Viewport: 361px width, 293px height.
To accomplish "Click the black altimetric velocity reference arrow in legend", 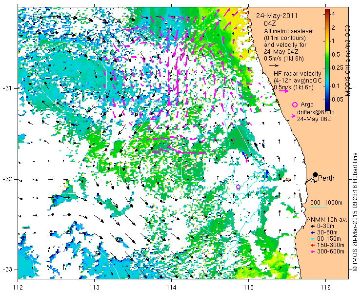I will point(274,66).
